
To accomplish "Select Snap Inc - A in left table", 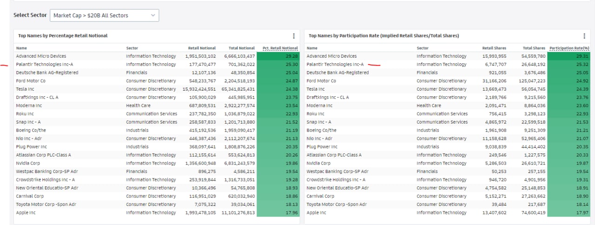I will [x=28, y=122].
